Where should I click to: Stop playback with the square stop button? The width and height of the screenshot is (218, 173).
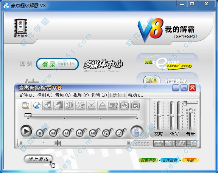point(40,133)
